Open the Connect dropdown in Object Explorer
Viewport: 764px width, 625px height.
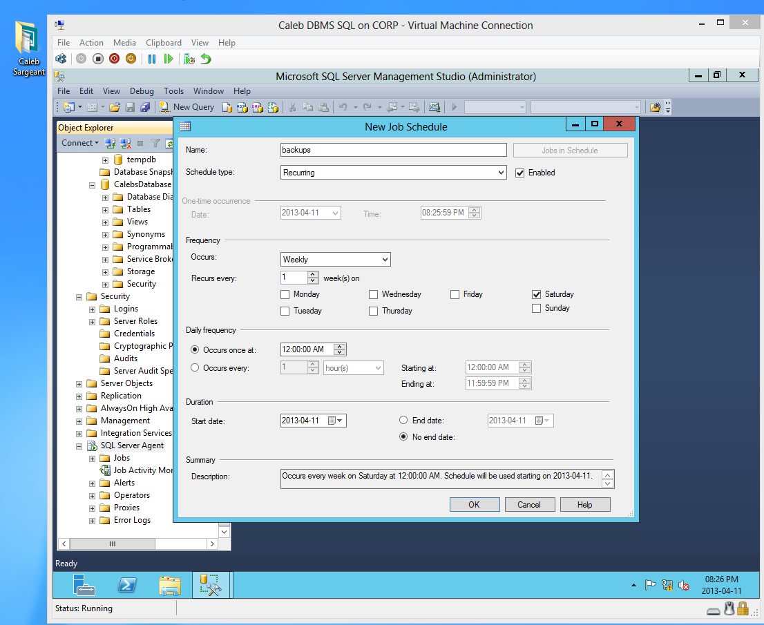(x=80, y=143)
